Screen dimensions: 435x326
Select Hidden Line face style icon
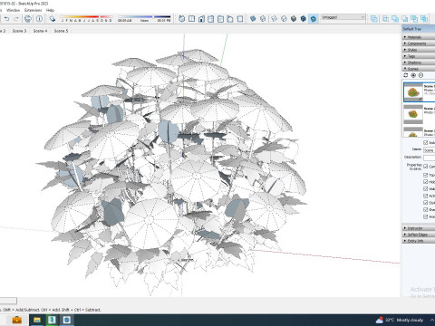pos(284,19)
